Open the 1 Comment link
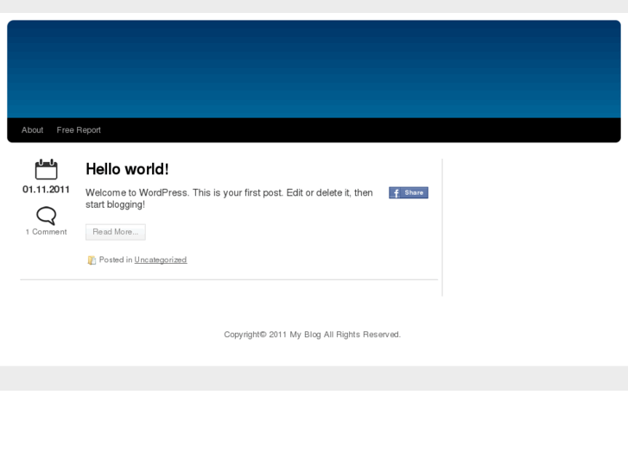628x470 pixels. [47, 232]
